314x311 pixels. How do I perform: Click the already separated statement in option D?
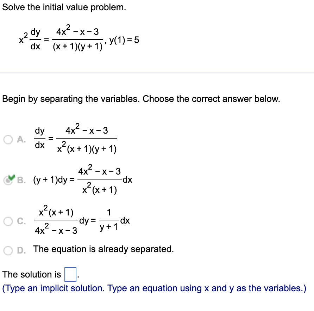[102, 249]
